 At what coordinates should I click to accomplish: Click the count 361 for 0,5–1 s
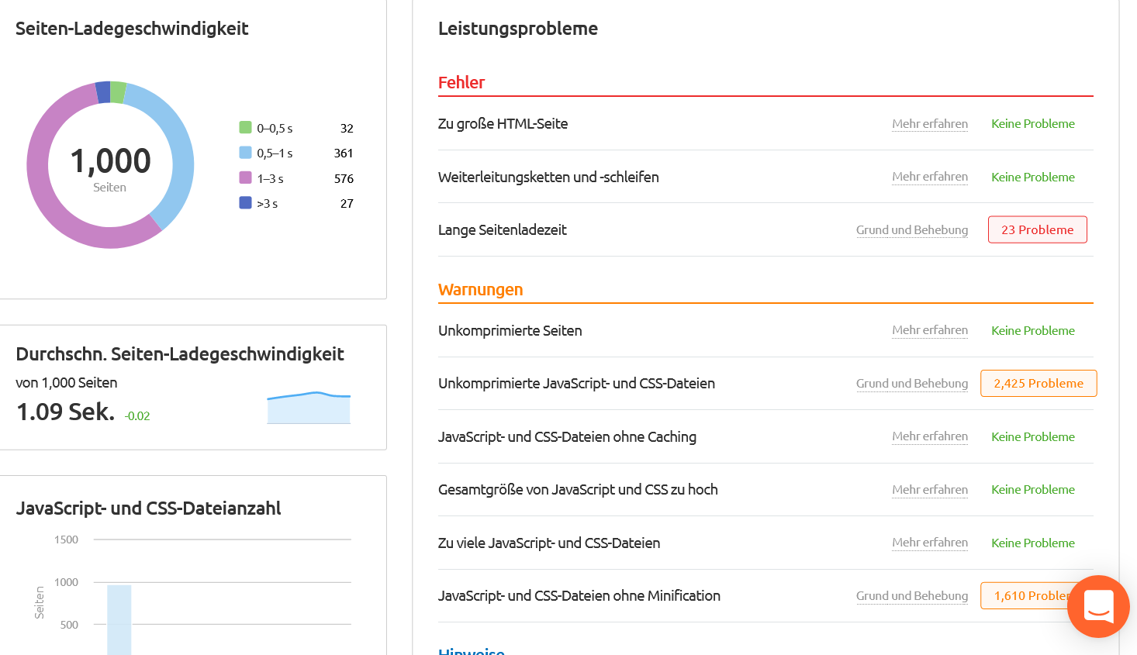click(344, 153)
